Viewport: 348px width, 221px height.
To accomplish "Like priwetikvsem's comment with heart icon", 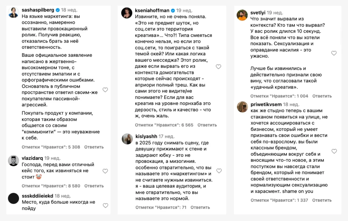I will [x=334, y=151].
